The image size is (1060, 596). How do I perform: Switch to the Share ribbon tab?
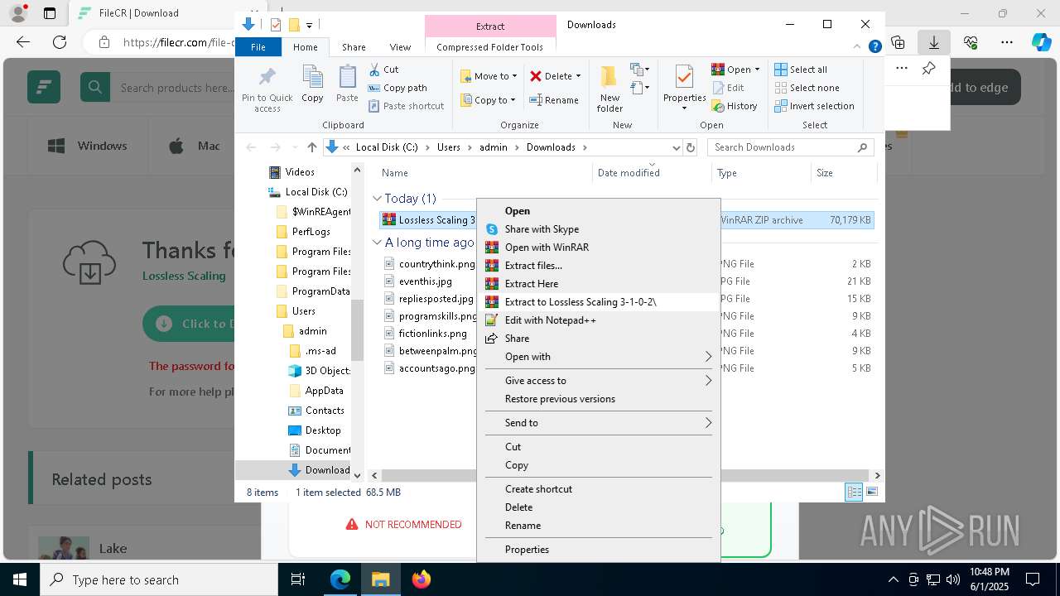click(x=354, y=47)
